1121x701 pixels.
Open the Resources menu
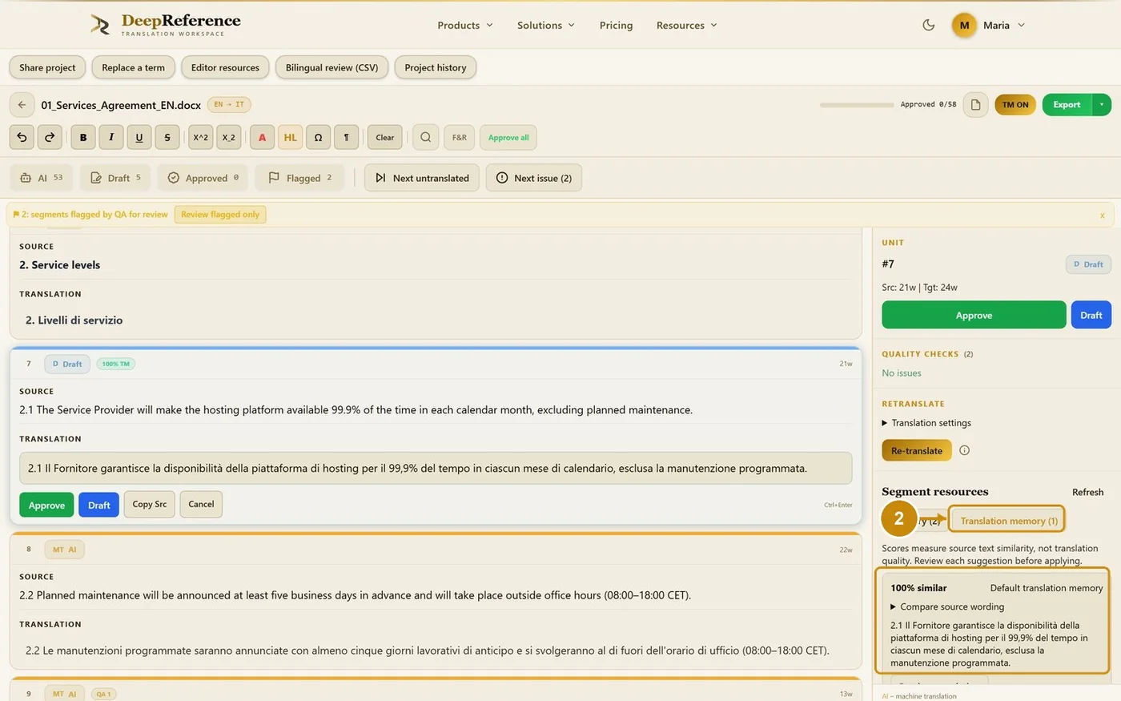click(x=687, y=25)
